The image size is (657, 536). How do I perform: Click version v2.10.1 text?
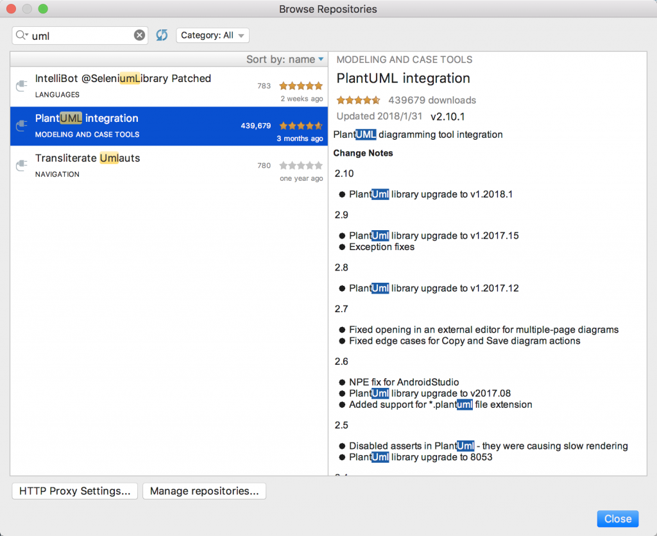point(447,117)
